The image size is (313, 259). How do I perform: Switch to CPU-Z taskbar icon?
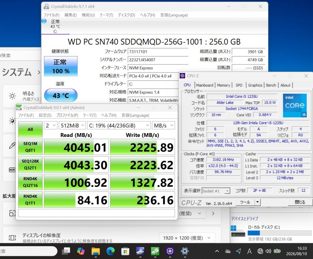(x=170, y=251)
